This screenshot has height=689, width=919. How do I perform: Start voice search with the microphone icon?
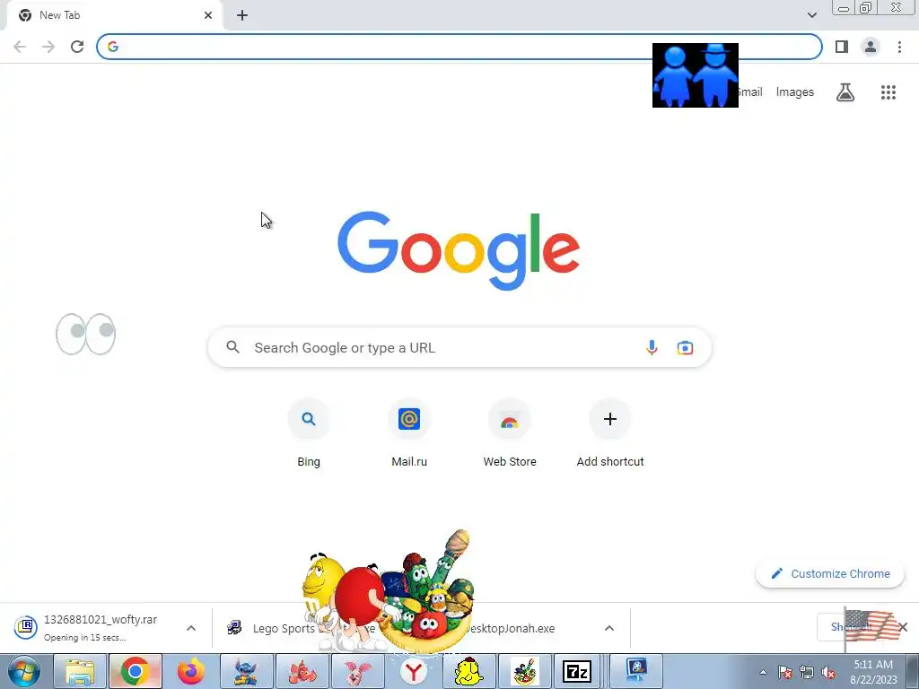click(652, 347)
